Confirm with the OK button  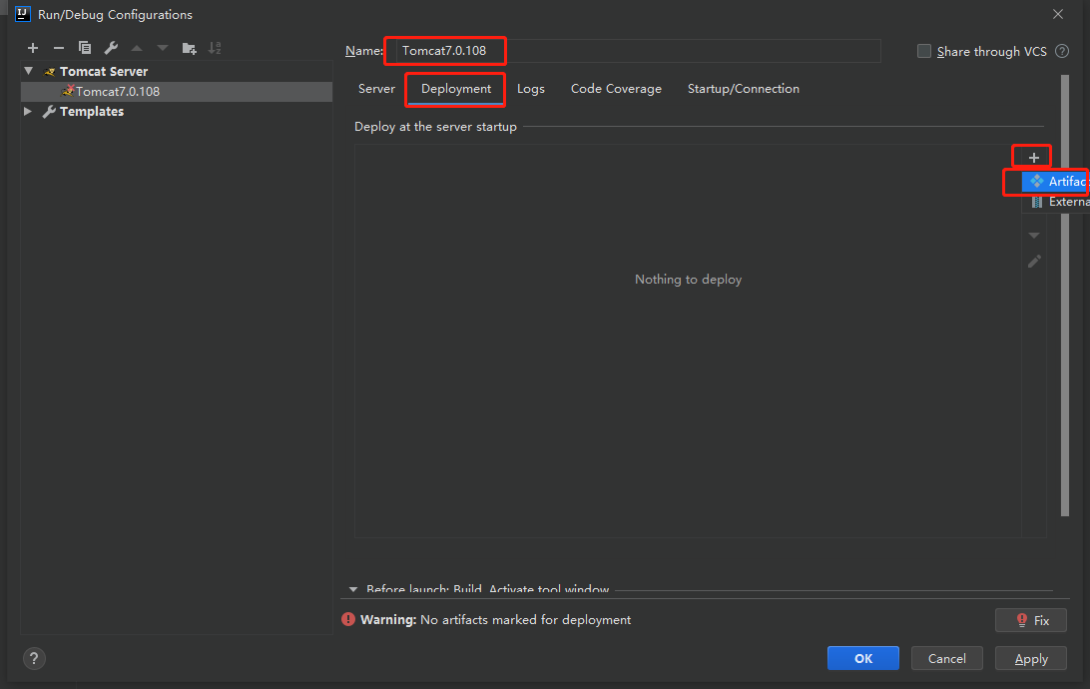pos(862,658)
